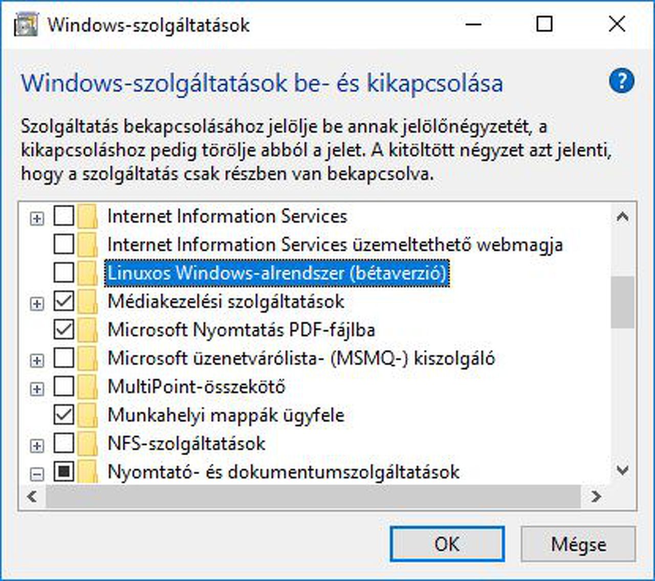The width and height of the screenshot is (655, 581).
Task: Click the horizontal scrollbar right arrow
Action: 596,497
